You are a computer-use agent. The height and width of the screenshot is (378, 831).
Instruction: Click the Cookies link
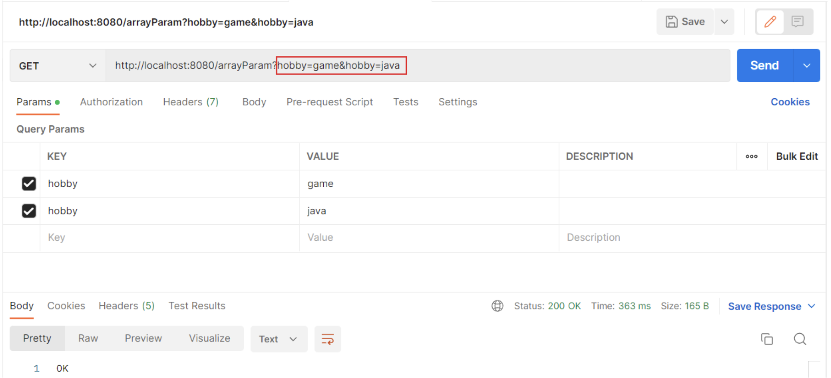(790, 102)
